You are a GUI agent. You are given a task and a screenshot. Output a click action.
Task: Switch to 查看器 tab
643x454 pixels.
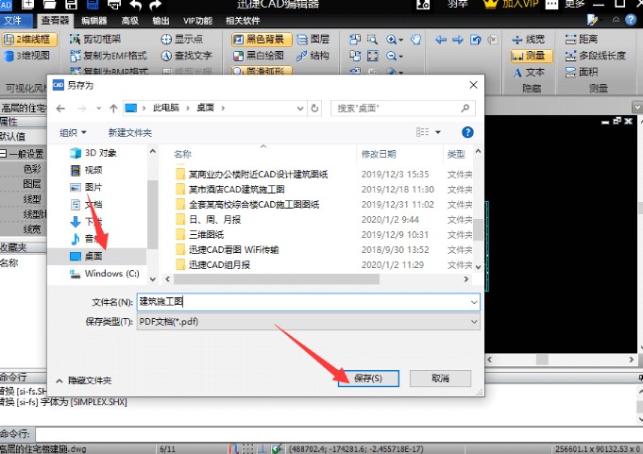(55, 21)
